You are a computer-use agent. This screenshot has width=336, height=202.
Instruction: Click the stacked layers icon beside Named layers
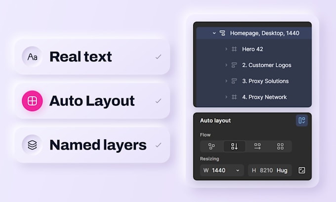tap(32, 145)
